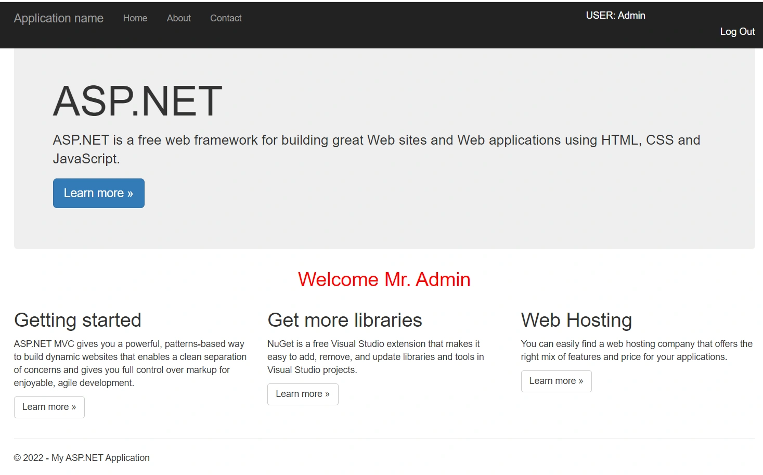Click Learn more under Web Hosting
This screenshot has height=475, width=763.
[556, 381]
